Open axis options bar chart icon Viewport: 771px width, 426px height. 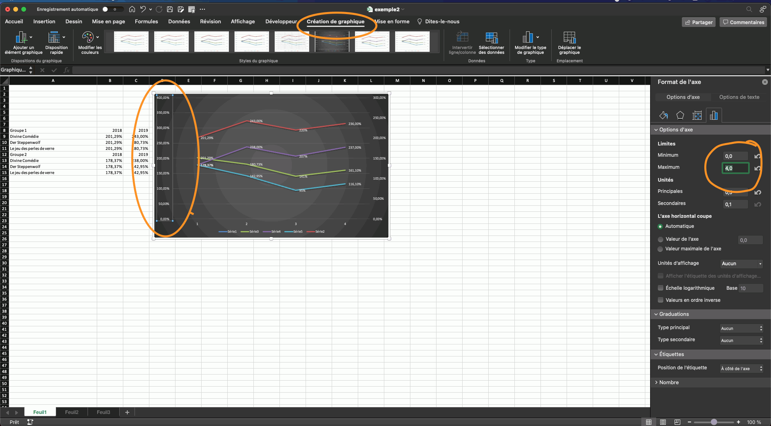(x=714, y=116)
